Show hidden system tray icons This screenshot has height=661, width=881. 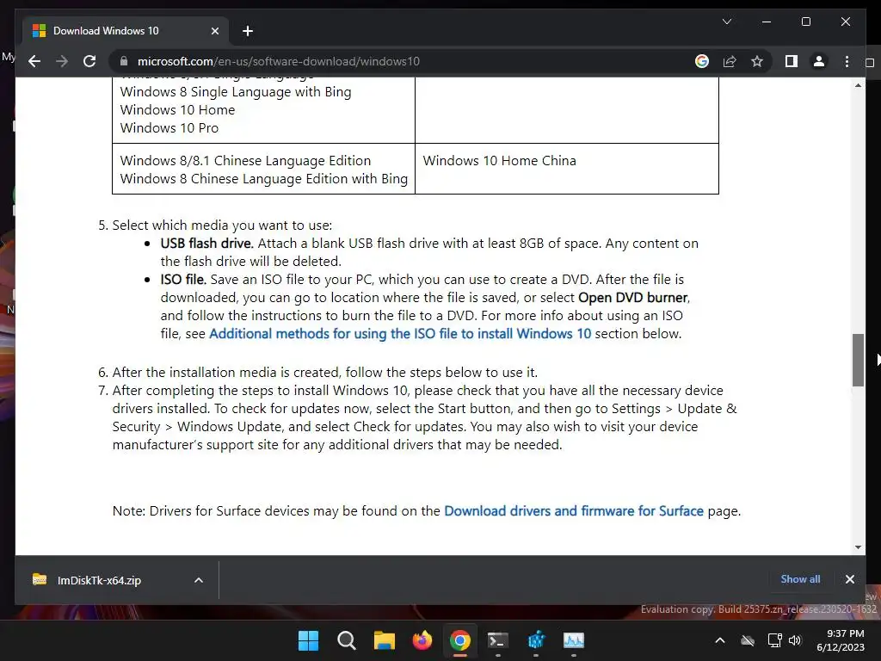(x=720, y=640)
